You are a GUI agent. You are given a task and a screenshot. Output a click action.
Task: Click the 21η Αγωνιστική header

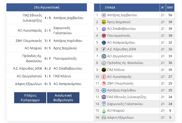click(47, 7)
